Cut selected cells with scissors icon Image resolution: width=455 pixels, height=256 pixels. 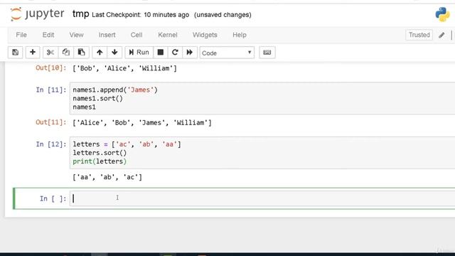[50, 53]
